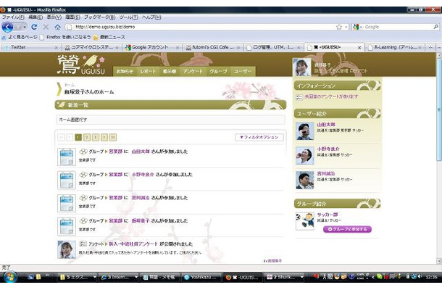This screenshot has width=442, height=290.
Task: Click the soccer group icon for サッカー部
Action: [x=305, y=221]
